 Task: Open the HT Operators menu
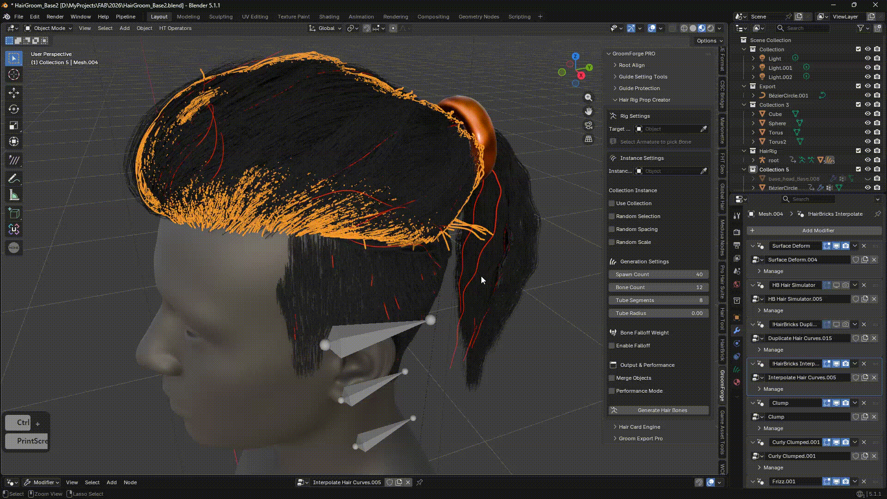[175, 28]
